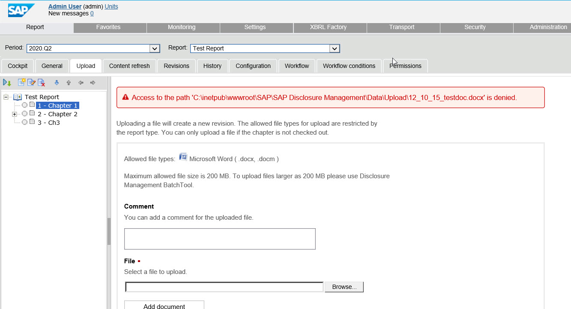Image resolution: width=571 pixels, height=309 pixels.
Task: Click the document icon of Chapter 2
Action: pos(32,114)
